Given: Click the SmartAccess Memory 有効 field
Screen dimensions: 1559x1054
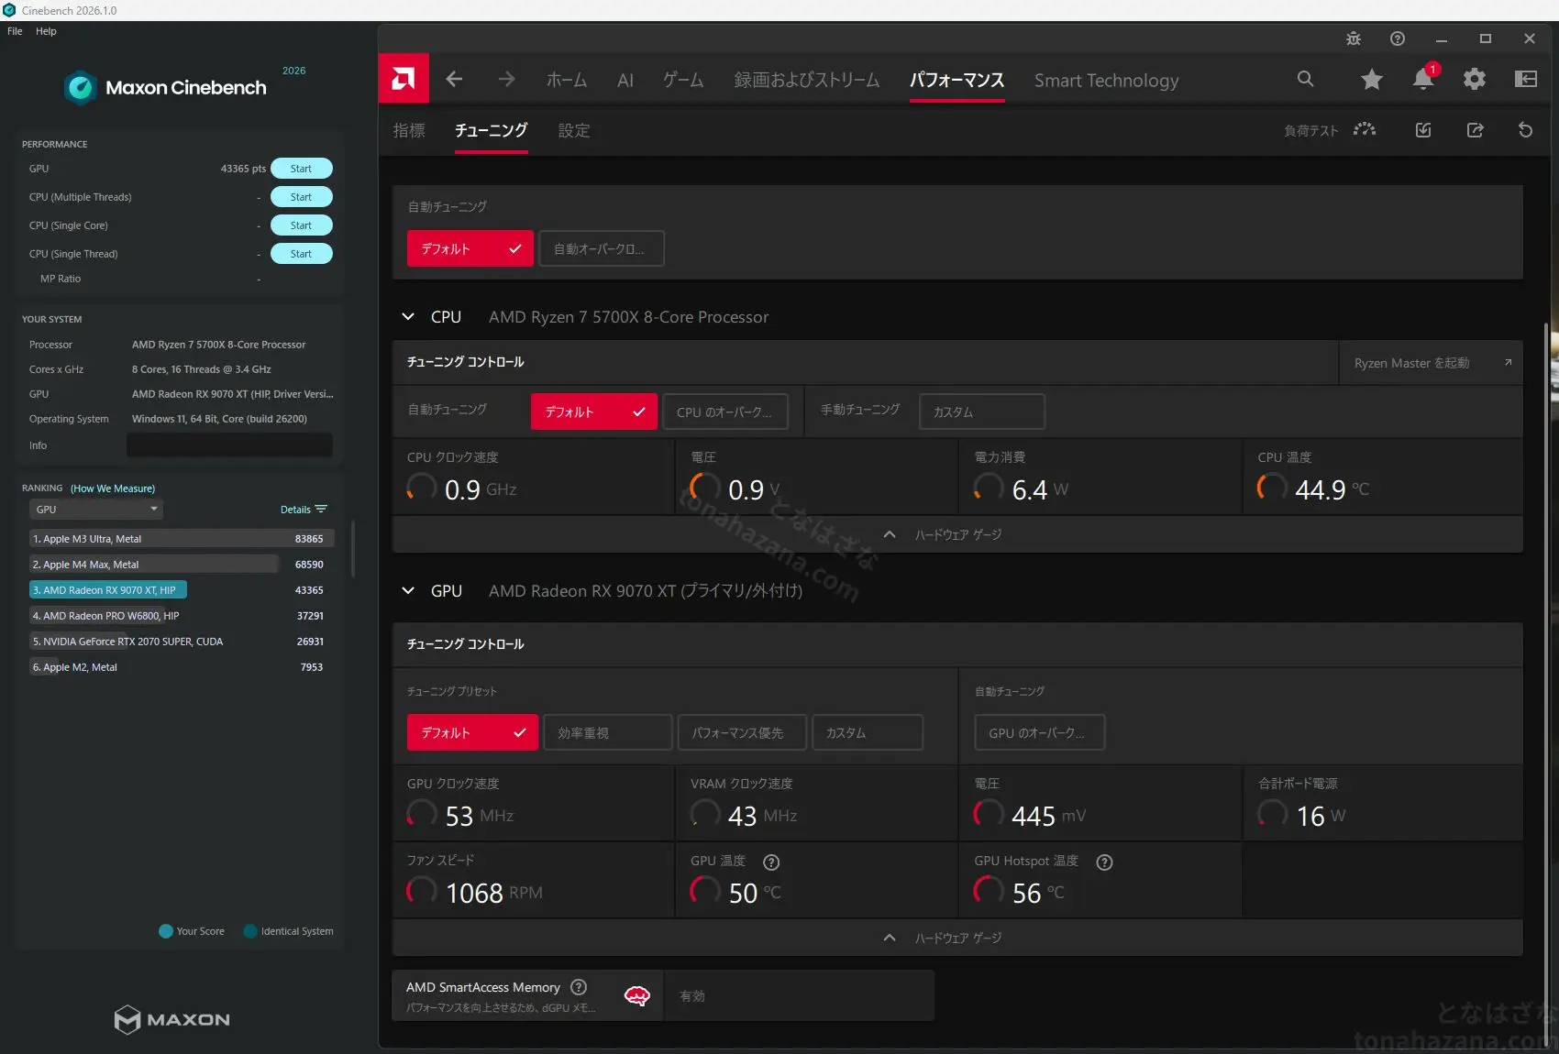Looking at the screenshot, I should click(799, 996).
